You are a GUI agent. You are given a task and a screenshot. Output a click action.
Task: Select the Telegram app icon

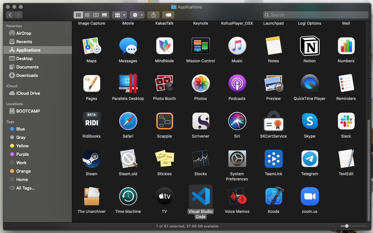point(310,159)
